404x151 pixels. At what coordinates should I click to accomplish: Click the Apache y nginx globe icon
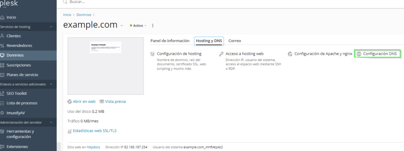290,54
